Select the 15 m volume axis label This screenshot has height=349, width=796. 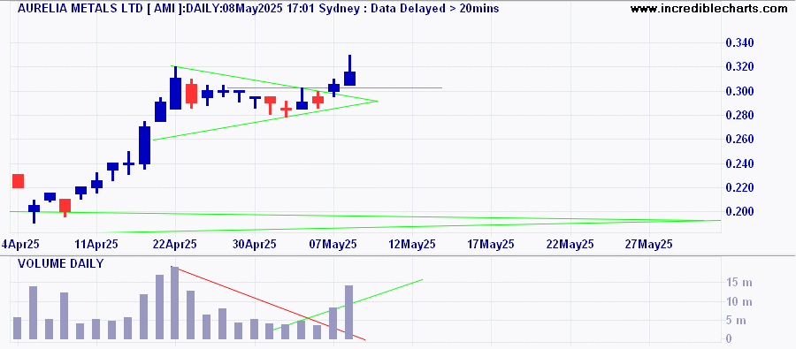(740, 282)
